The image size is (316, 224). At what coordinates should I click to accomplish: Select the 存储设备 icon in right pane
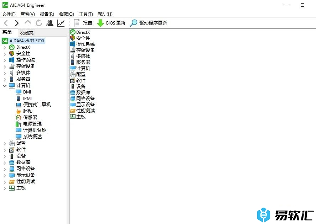point(73,50)
